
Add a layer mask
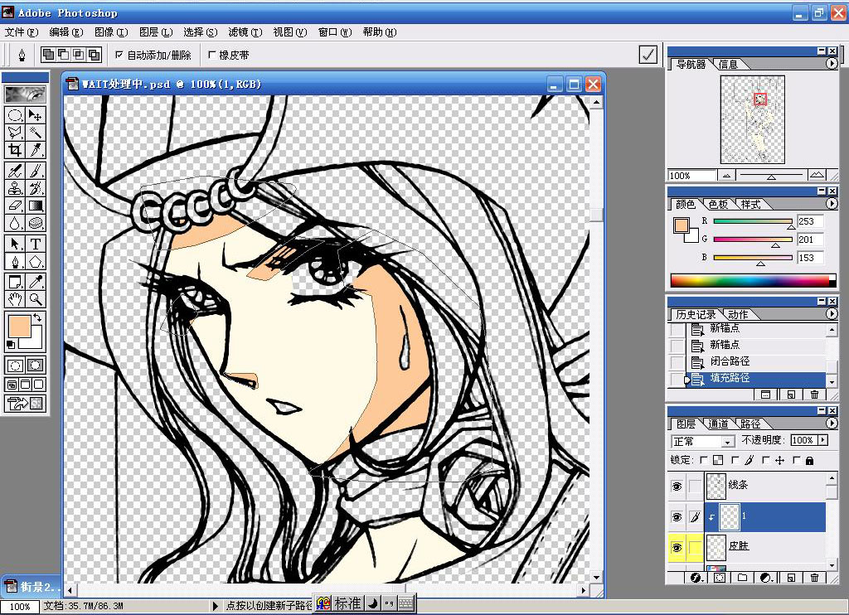click(719, 578)
